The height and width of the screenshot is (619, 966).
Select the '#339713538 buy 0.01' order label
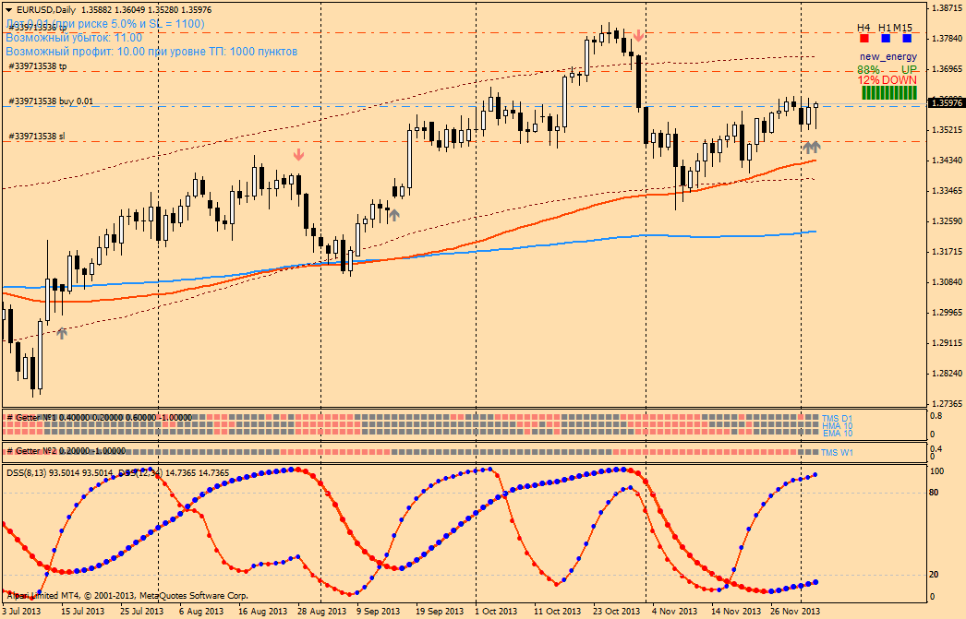(51, 101)
